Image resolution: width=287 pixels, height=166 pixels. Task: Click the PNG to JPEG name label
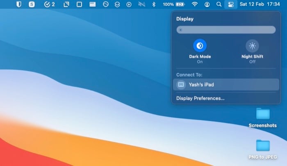263,157
